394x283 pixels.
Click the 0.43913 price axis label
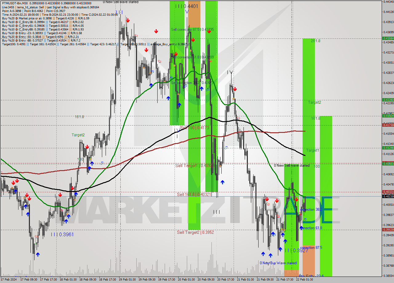coord(388,22)
